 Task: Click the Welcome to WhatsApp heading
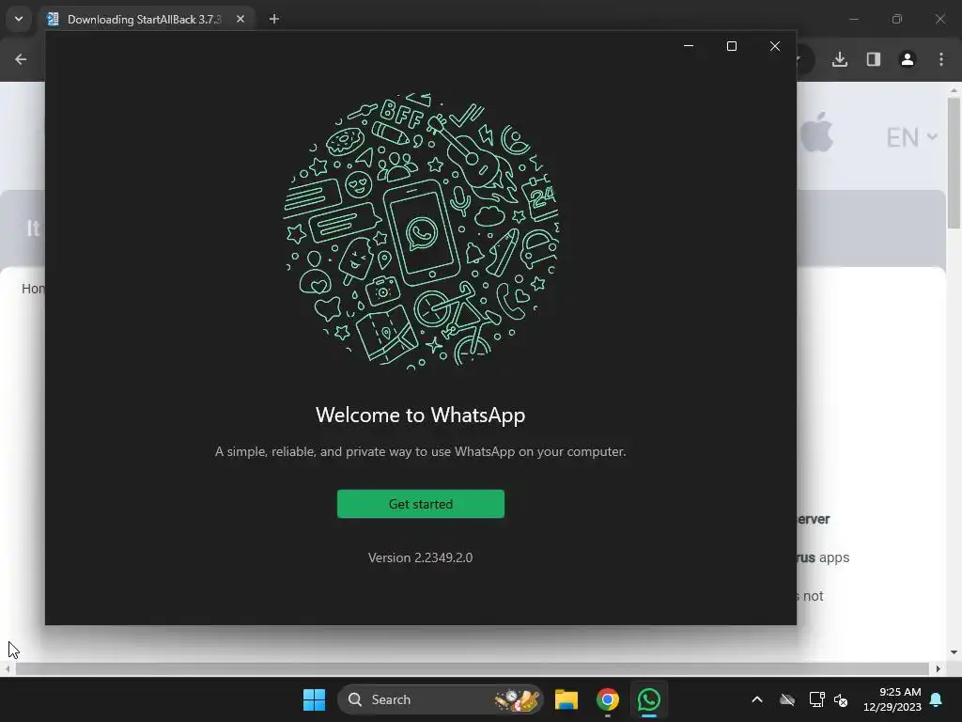[420, 415]
